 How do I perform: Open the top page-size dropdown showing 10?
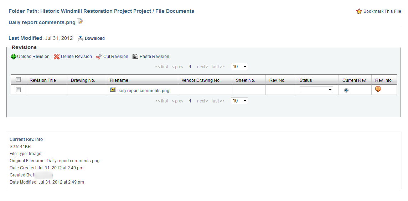point(239,67)
